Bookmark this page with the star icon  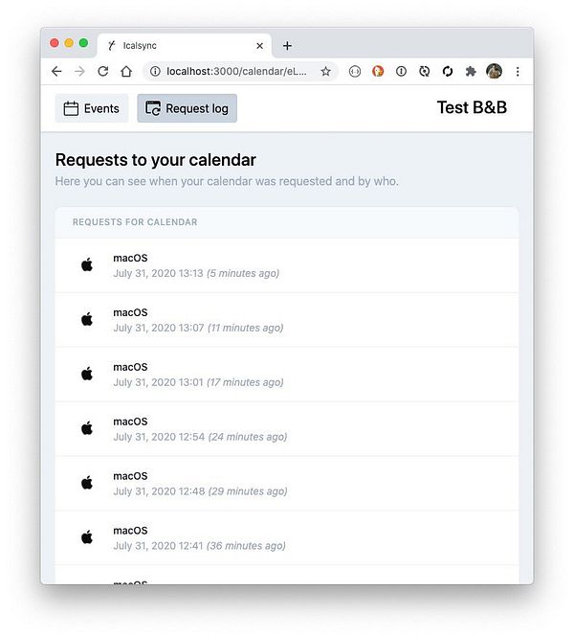(x=325, y=71)
